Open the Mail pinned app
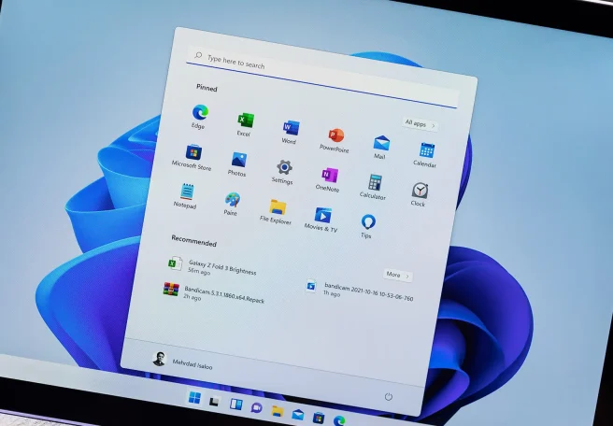The image size is (613, 426). coord(380,147)
